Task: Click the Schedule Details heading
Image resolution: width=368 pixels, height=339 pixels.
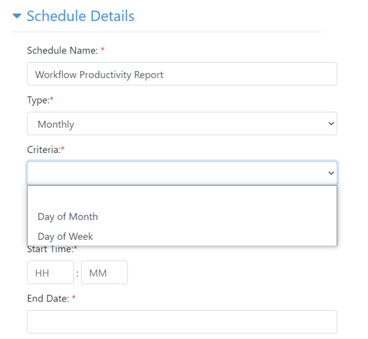Action: [x=80, y=16]
